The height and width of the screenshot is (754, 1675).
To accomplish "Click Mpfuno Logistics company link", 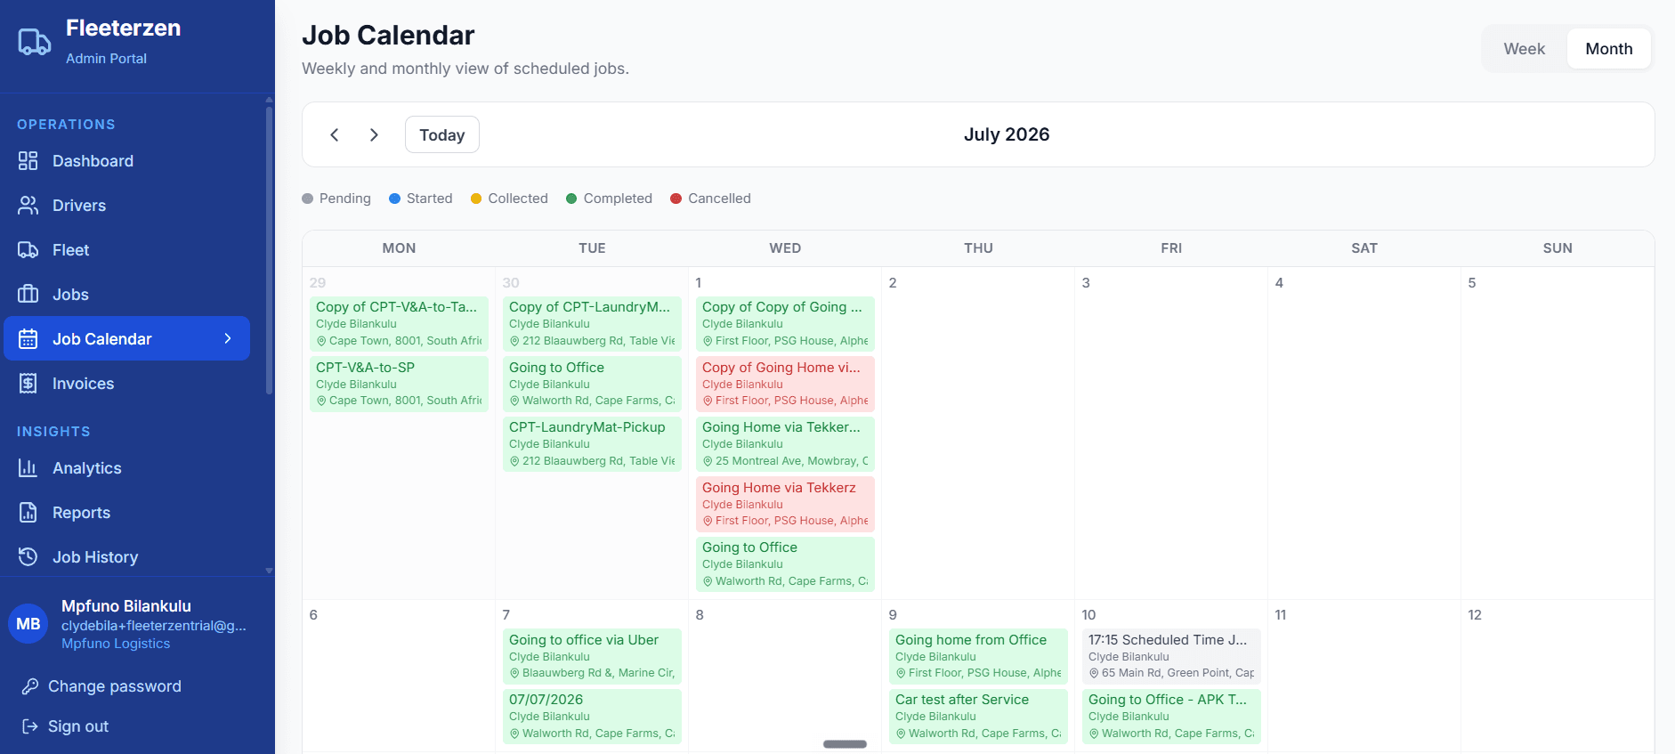I will tap(116, 644).
